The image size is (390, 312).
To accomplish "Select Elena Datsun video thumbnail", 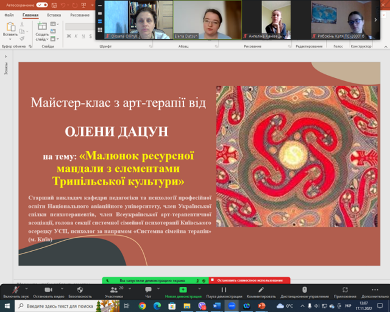I will pos(207,19).
